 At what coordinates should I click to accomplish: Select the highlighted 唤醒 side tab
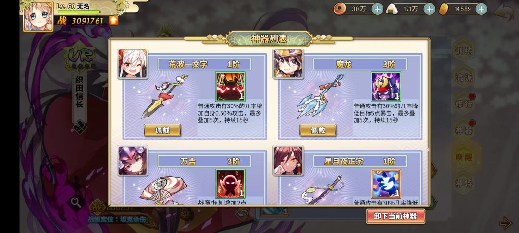(464, 157)
